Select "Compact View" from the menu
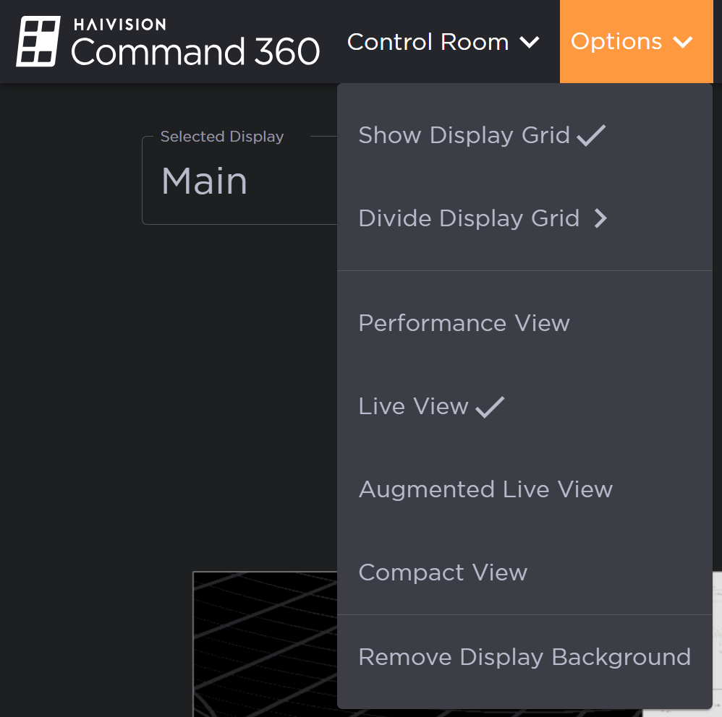Image resolution: width=722 pixels, height=717 pixels. [443, 572]
